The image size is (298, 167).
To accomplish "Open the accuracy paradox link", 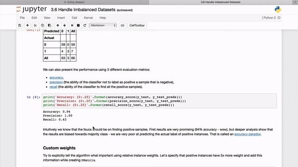I will (x=247, y=134).
